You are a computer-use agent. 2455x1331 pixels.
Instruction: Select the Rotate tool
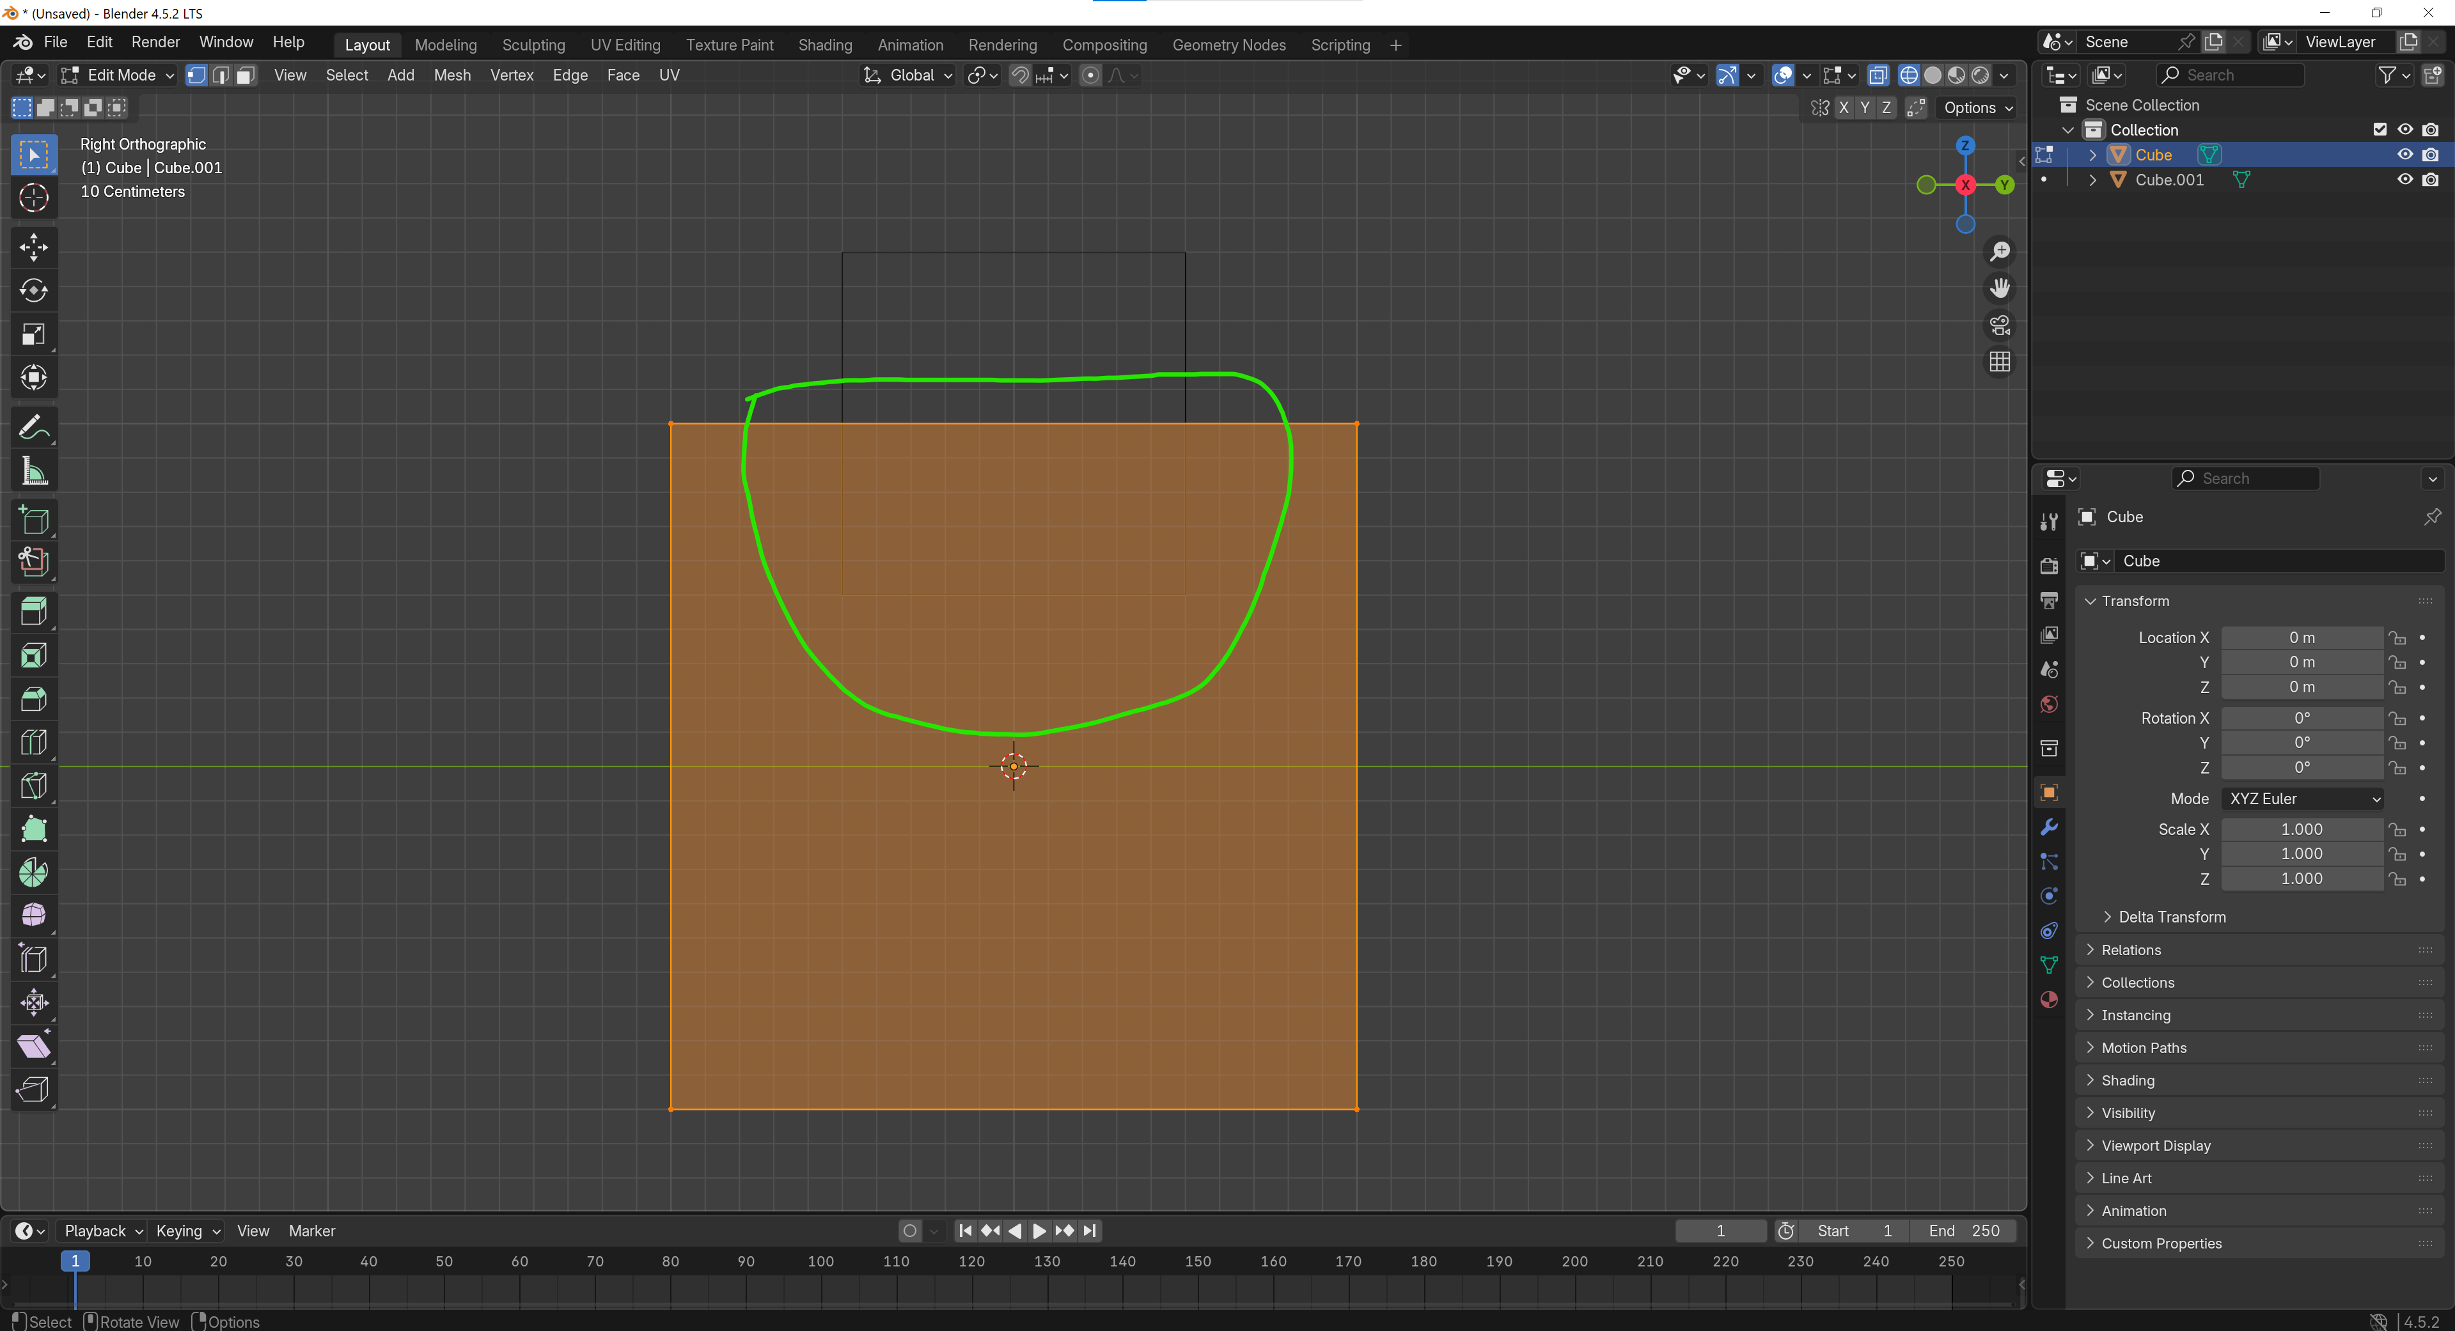(x=33, y=291)
